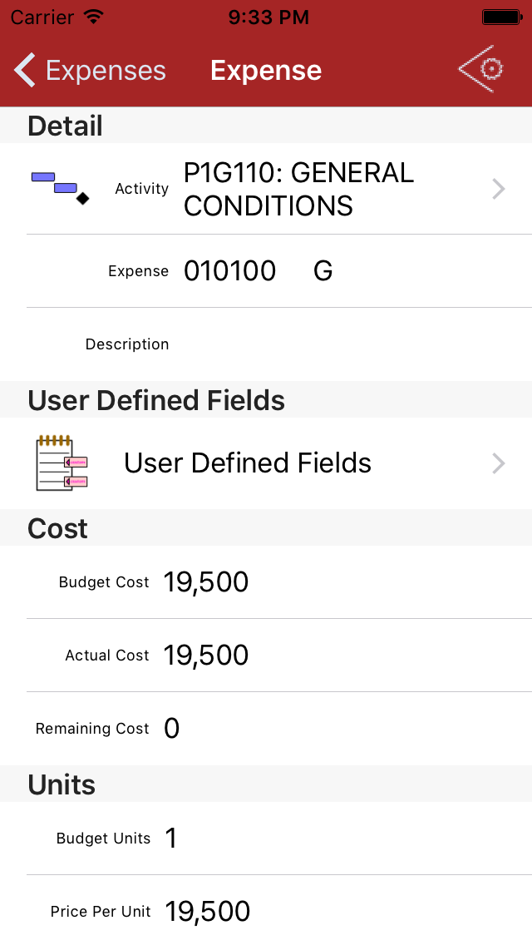This screenshot has width=532, height=945.
Task: Expand User Defined Fields disclosure chevron
Action: point(499,463)
